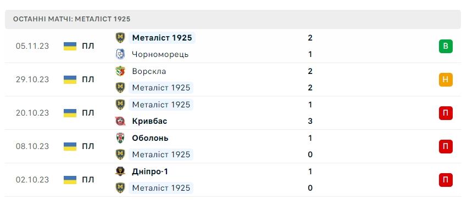This screenshot has height=200, width=467.
Task: Click the Кривбас club crest icon
Action: [x=120, y=121]
